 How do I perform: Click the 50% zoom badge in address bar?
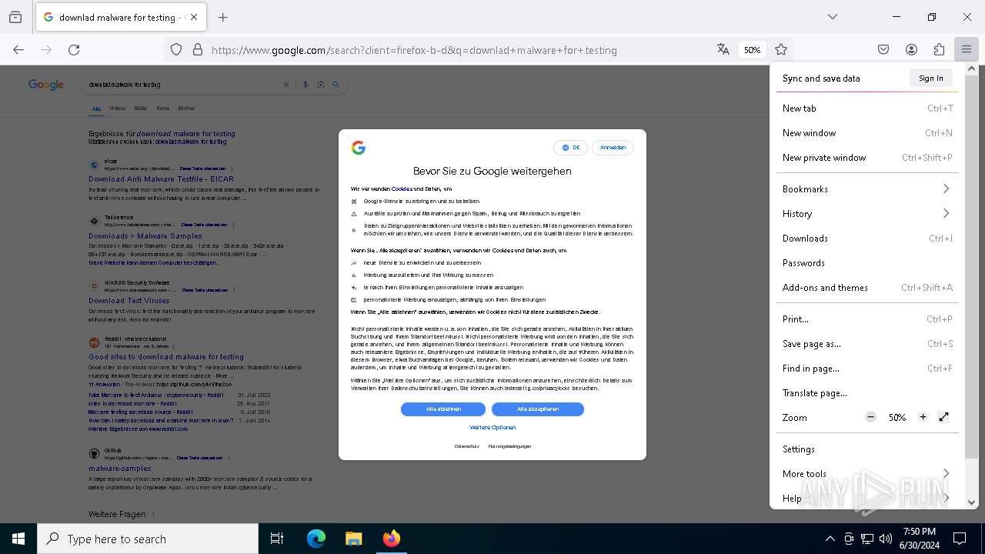[x=752, y=50]
